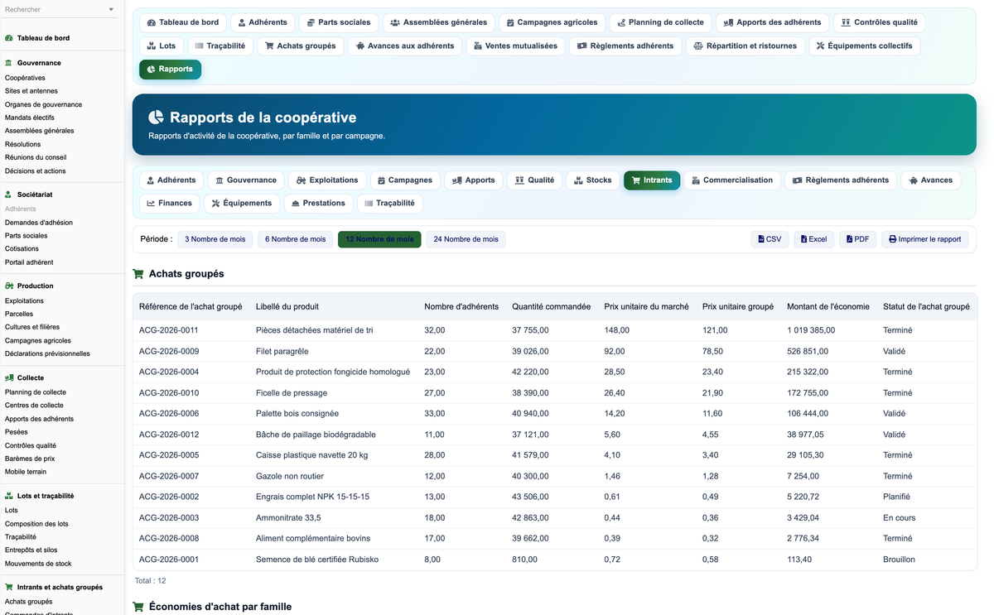Viewport: 994px width, 615px height.
Task: Open Équipements collectifs tab
Action: [x=864, y=46]
